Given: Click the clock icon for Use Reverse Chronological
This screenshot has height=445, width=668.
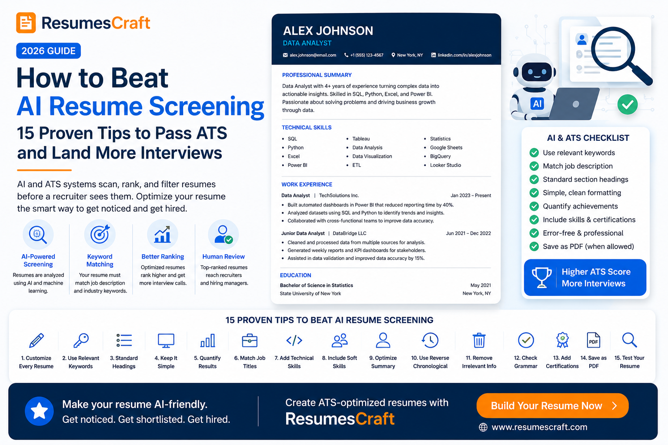Looking at the screenshot, I should click(430, 340).
